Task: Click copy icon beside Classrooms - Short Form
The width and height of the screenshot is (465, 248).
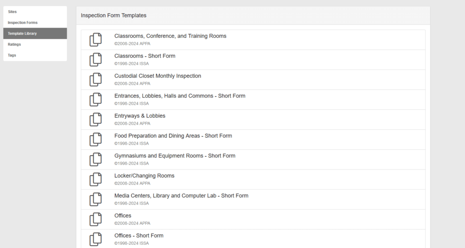Action: (95, 60)
